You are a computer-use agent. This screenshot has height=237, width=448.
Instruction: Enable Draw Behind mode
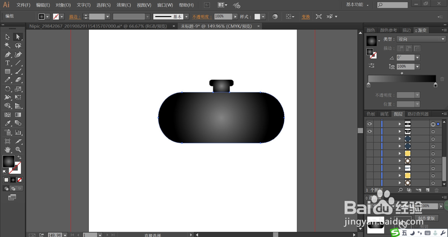[x=13, y=189]
